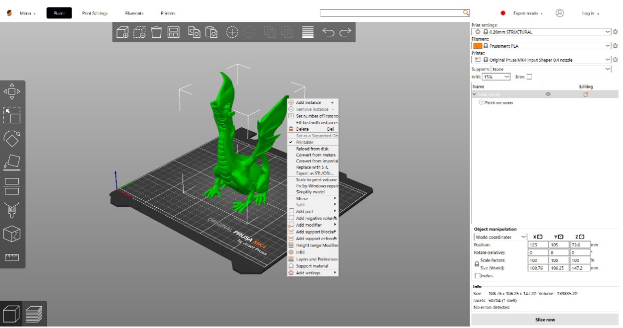Choose Add instance in context menu
The width and height of the screenshot is (623, 328).
(313, 102)
